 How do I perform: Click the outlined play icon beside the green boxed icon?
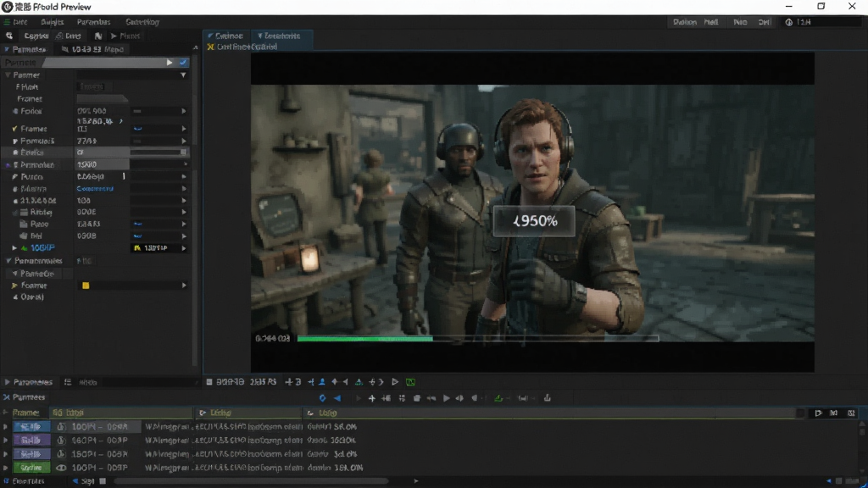(x=395, y=382)
